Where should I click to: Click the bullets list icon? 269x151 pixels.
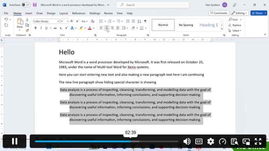tap(101, 21)
